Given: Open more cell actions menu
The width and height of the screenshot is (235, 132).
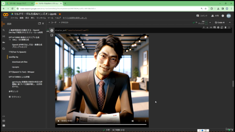Looking at the screenshot, I should [x=229, y=27].
